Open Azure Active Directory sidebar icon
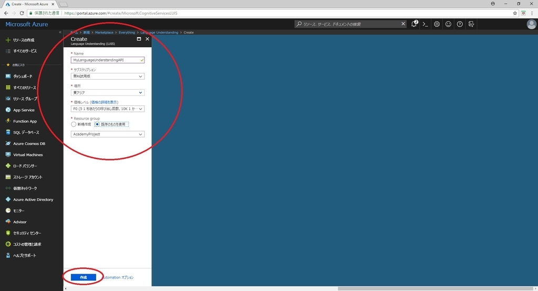Screen dimensions: 538x291 coord(8,199)
